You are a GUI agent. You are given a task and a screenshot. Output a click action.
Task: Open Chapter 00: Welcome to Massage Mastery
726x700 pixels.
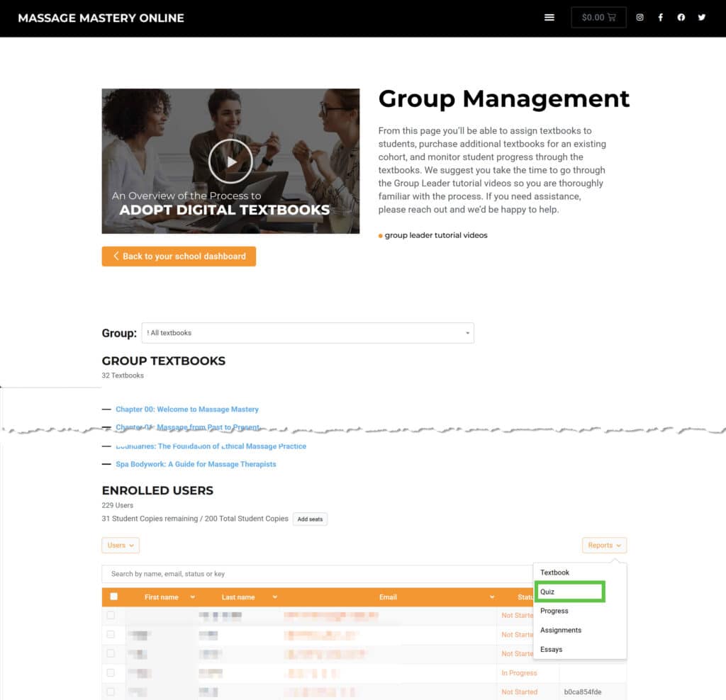point(187,410)
